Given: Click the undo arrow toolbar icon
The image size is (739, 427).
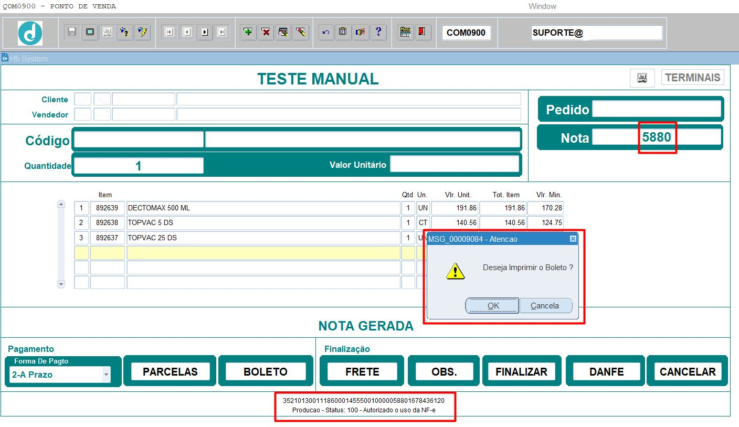Looking at the screenshot, I should [x=325, y=33].
